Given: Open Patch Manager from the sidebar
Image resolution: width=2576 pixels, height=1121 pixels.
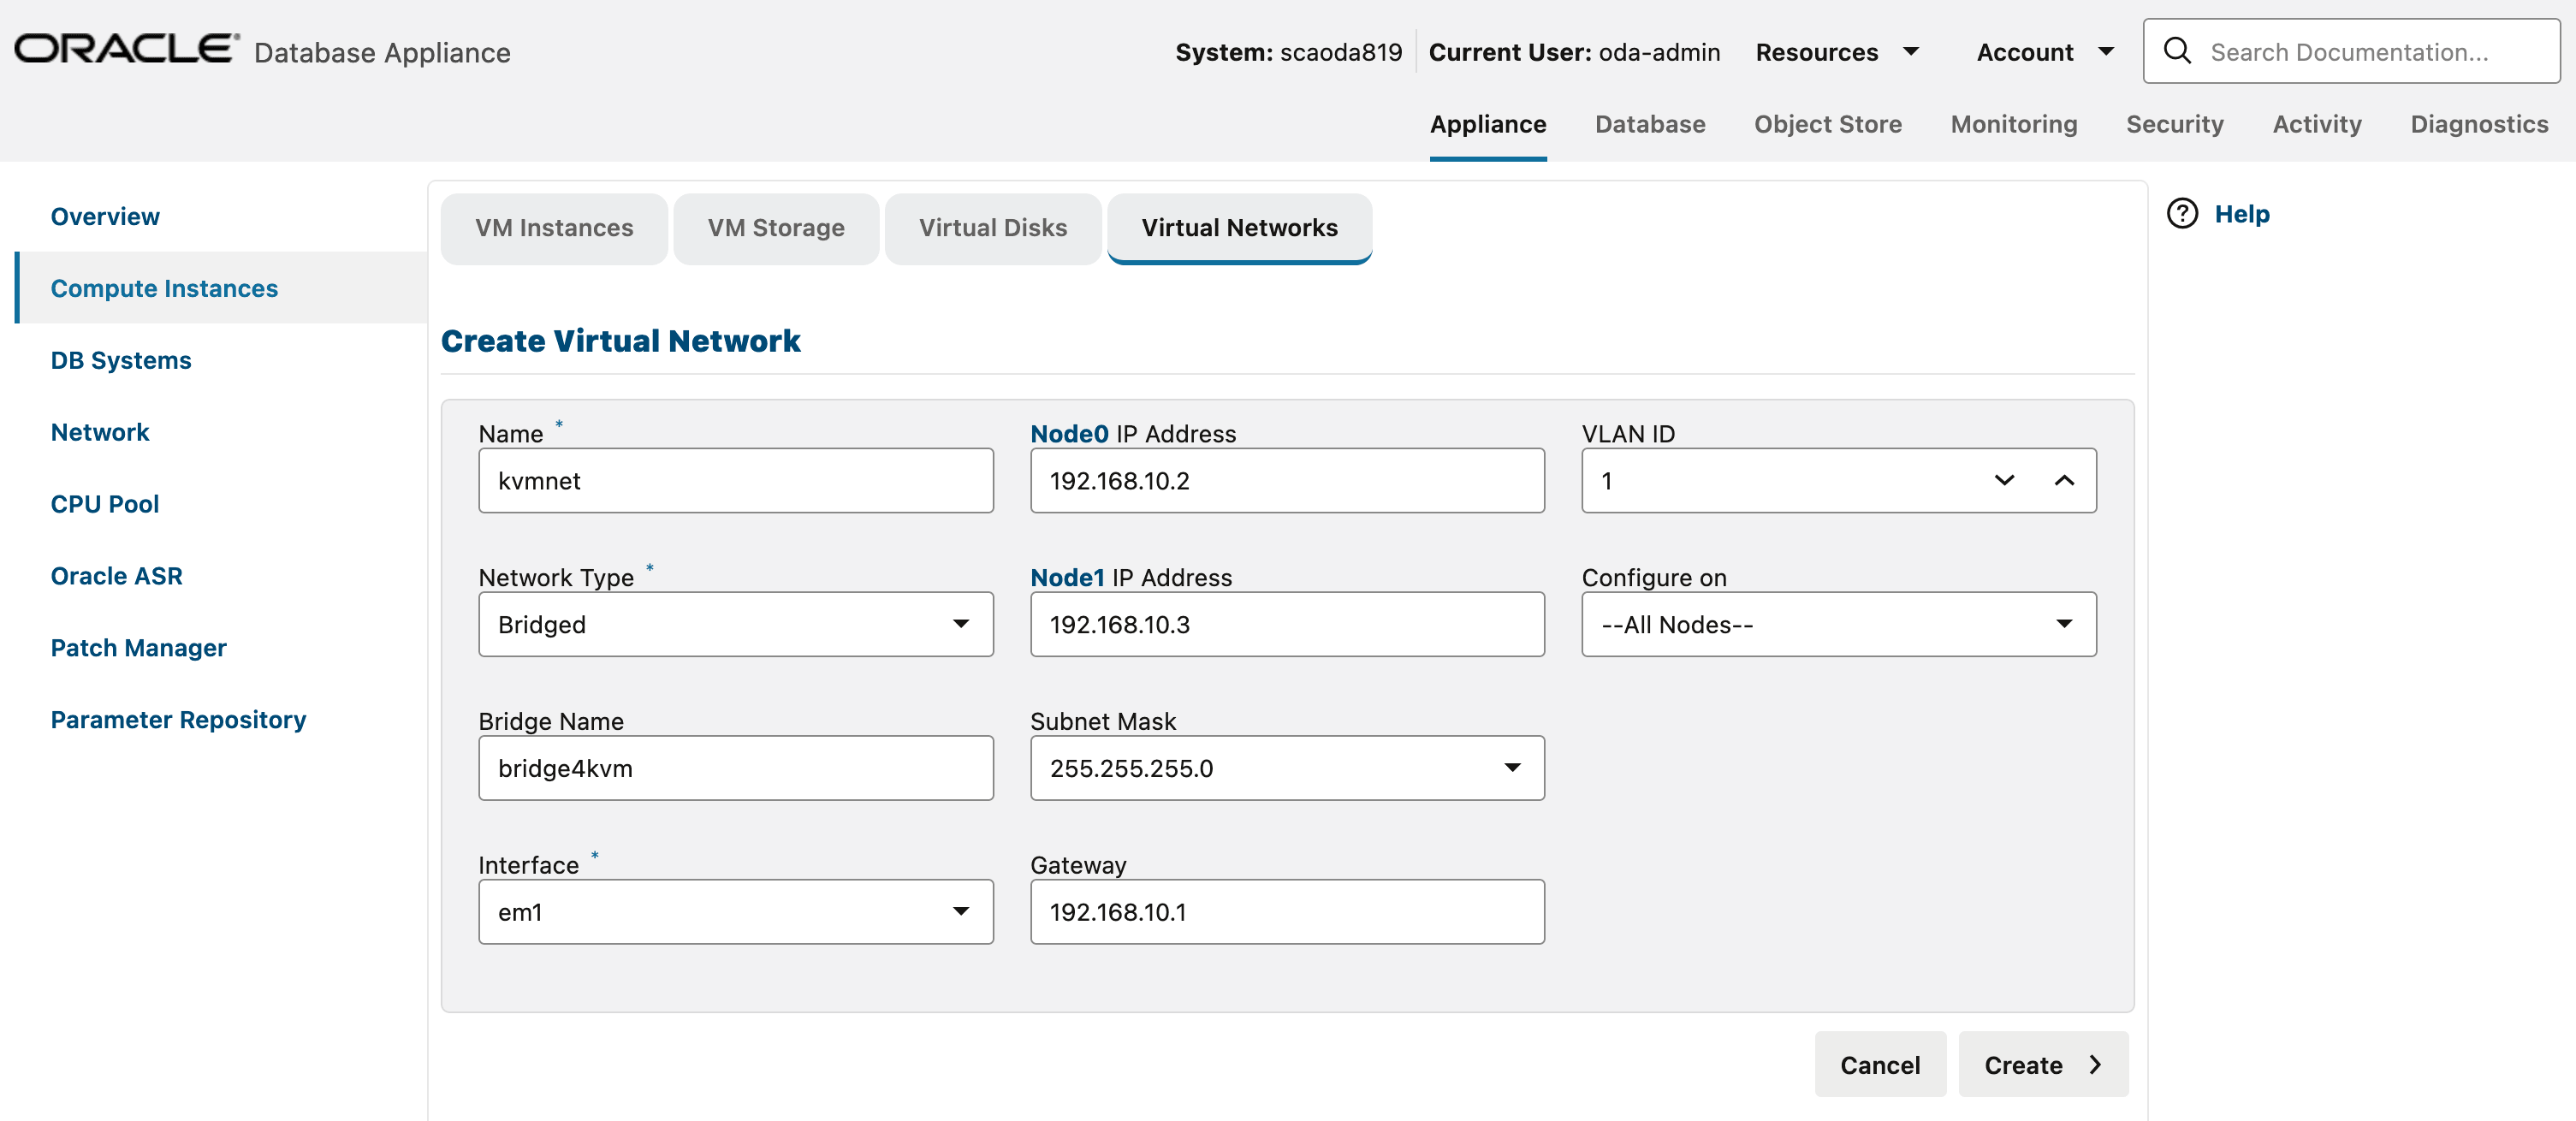Looking at the screenshot, I should [139, 647].
